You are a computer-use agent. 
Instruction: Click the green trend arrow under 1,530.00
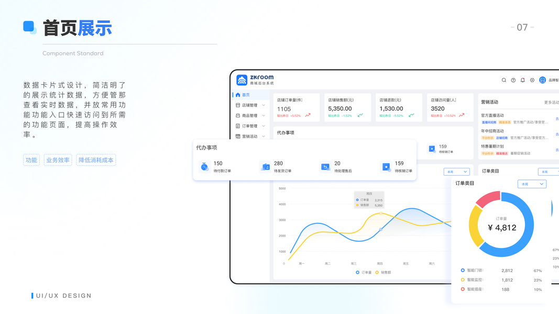411,115
